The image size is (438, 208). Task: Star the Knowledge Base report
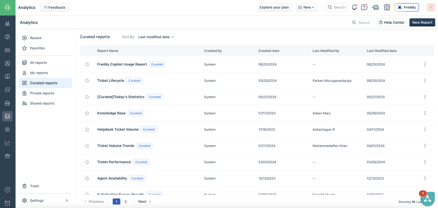tap(87, 113)
